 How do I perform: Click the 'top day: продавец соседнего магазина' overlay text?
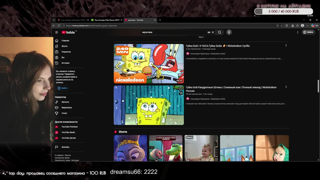coord(54,173)
